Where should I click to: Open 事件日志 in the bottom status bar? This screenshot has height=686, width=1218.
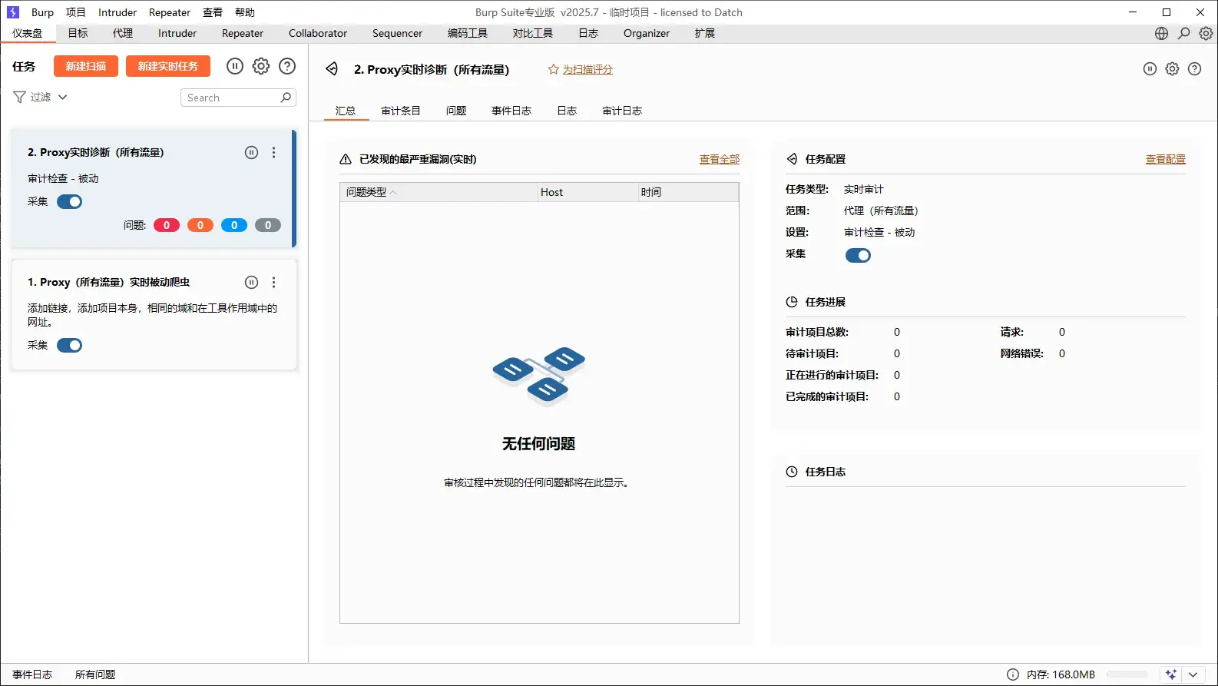(32, 674)
